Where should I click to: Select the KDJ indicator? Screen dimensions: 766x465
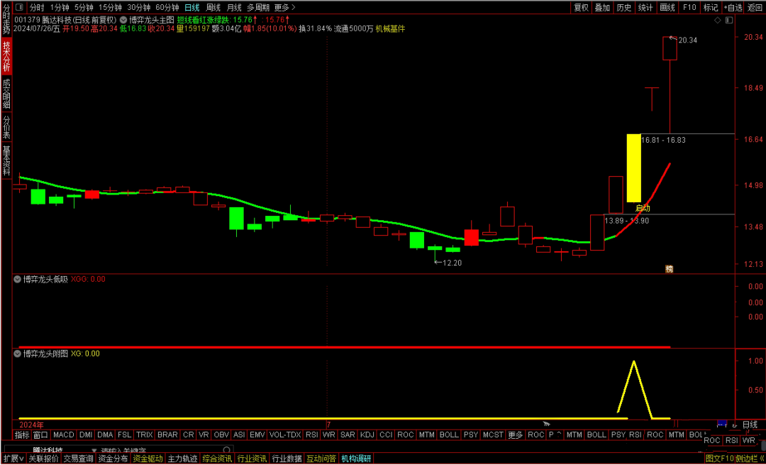click(367, 434)
